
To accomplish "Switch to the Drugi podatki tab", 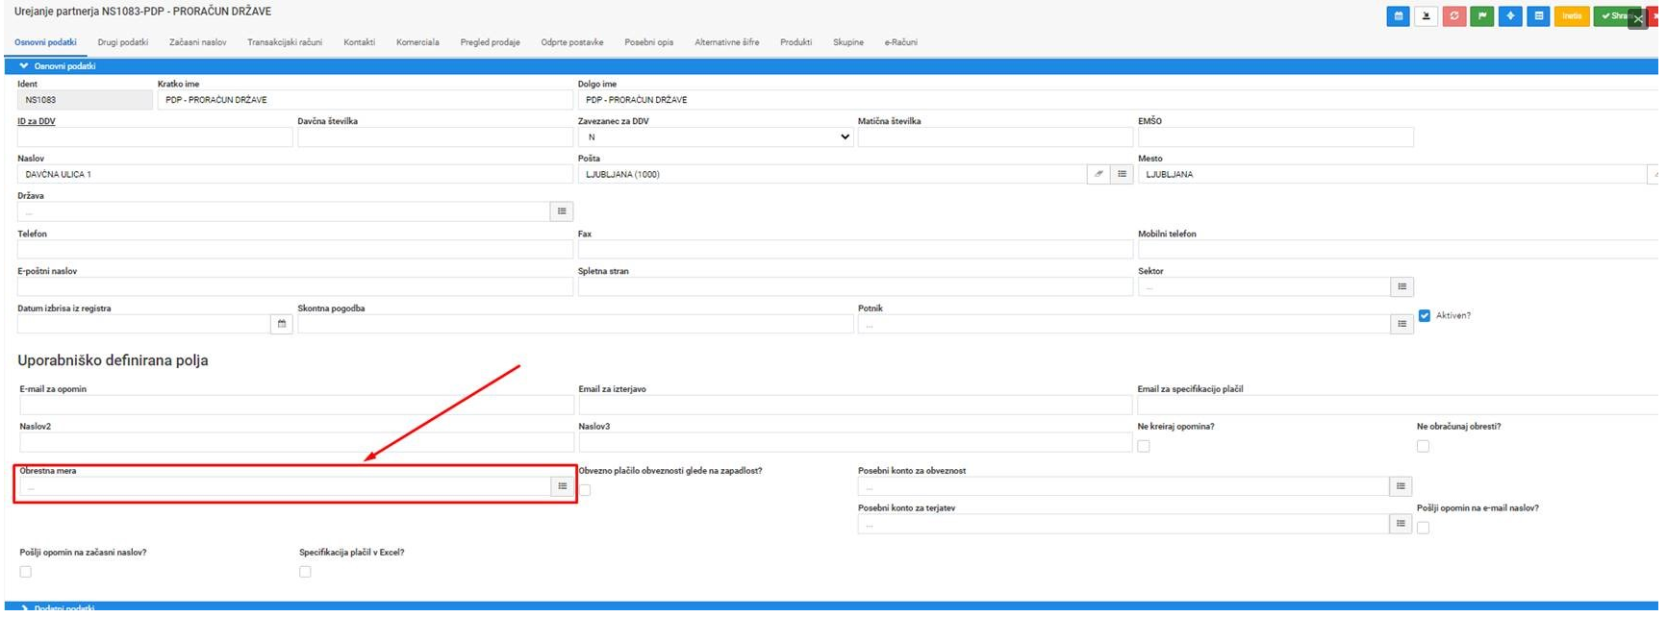I will (123, 42).
